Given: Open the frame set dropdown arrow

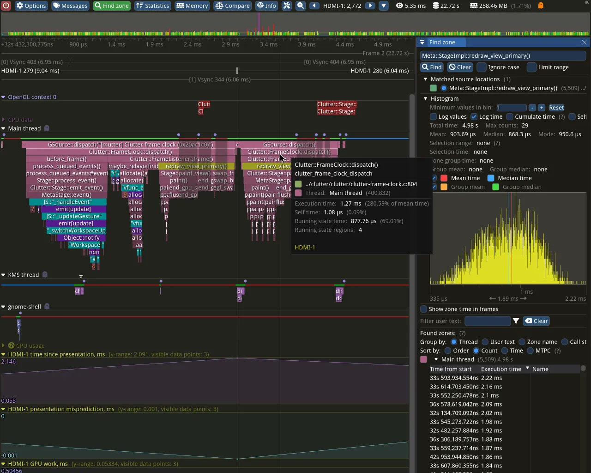Looking at the screenshot, I should click(x=384, y=6).
